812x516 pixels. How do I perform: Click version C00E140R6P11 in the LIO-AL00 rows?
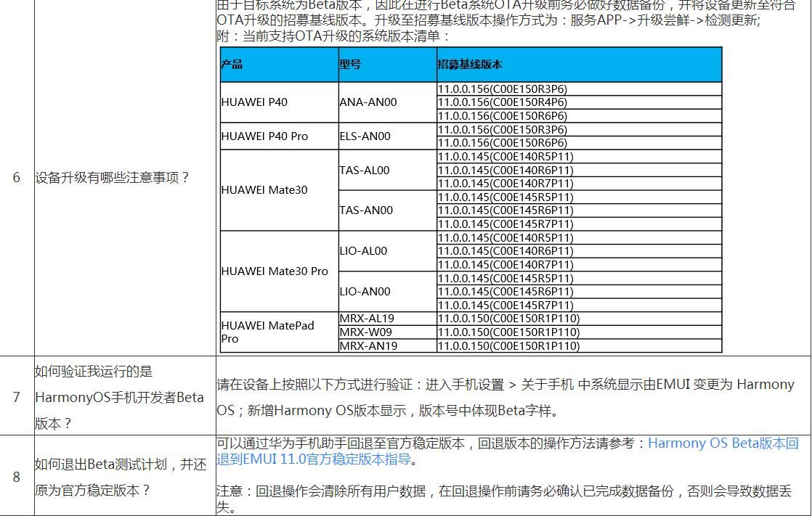click(579, 251)
